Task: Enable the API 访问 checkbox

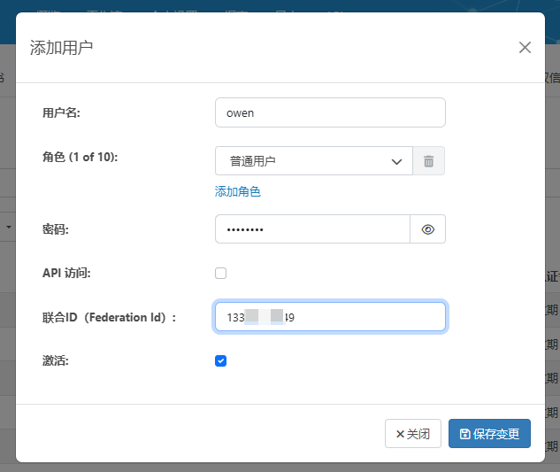Action: (x=221, y=273)
